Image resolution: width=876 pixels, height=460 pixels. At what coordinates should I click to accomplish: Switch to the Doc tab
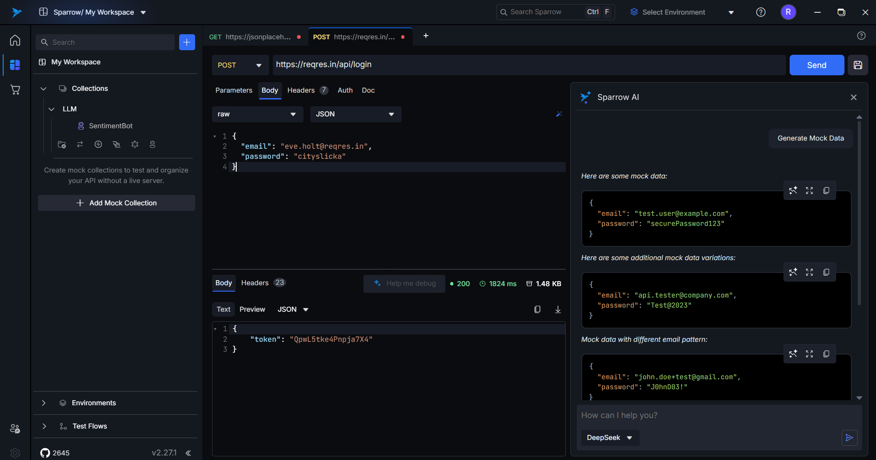[x=368, y=90]
